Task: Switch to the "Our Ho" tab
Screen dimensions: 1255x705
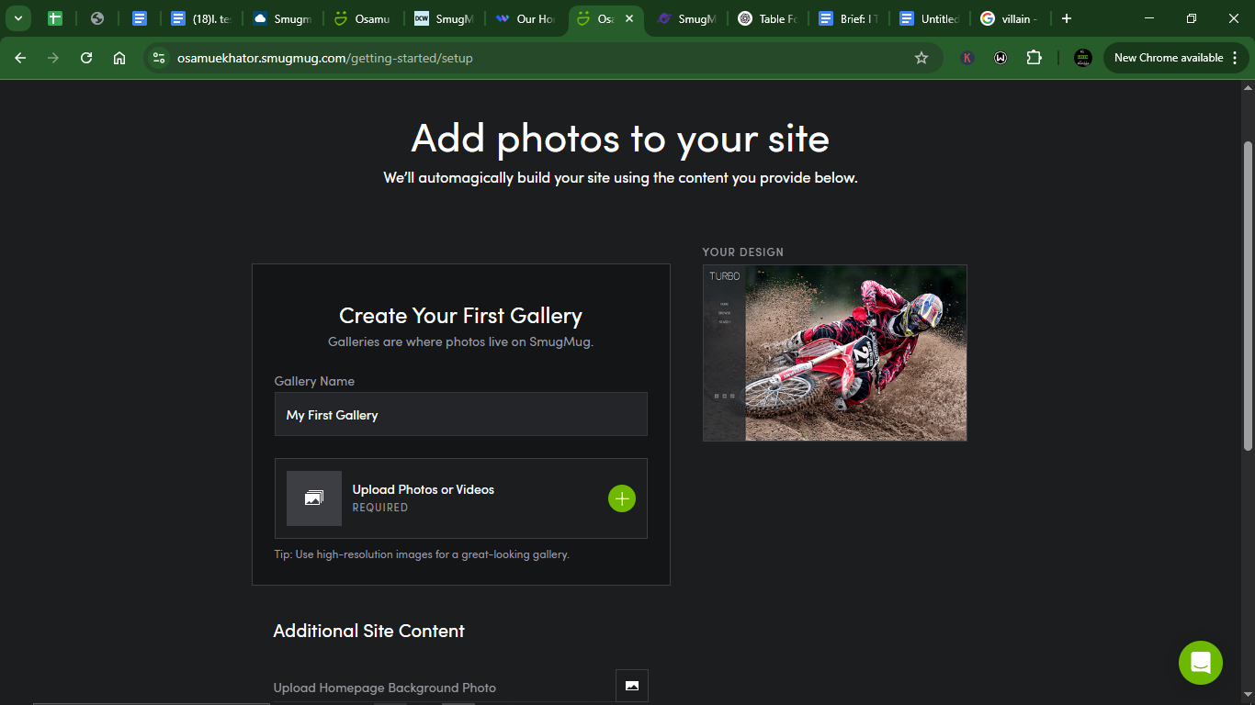Action: [x=525, y=18]
